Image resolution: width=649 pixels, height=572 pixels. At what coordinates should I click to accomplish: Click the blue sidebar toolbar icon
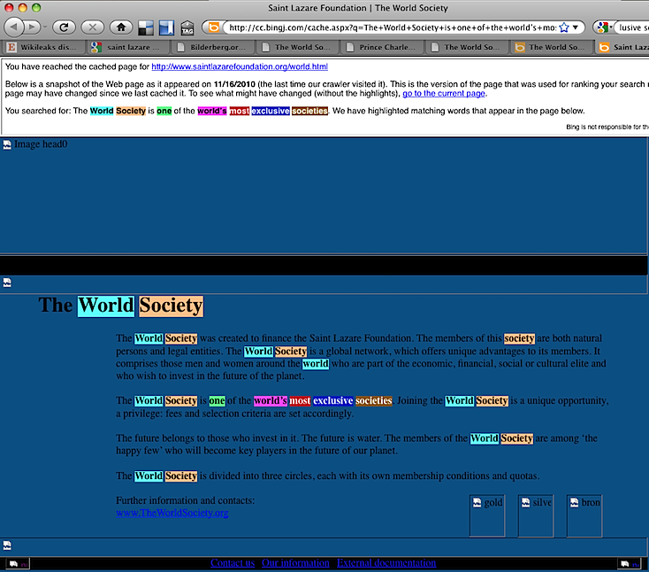166,27
